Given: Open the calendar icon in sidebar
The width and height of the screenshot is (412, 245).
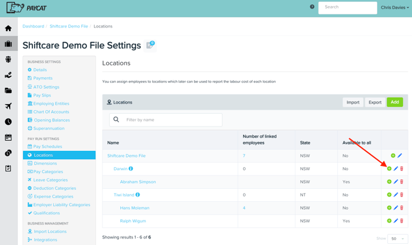Looking at the screenshot, I should [8, 137].
